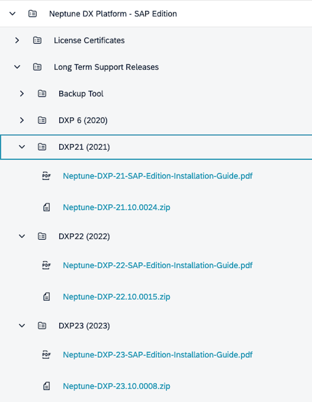Click the folder icon beside Neptune DX Platform - SAP Edition
This screenshot has height=402, width=312.
coord(33,14)
